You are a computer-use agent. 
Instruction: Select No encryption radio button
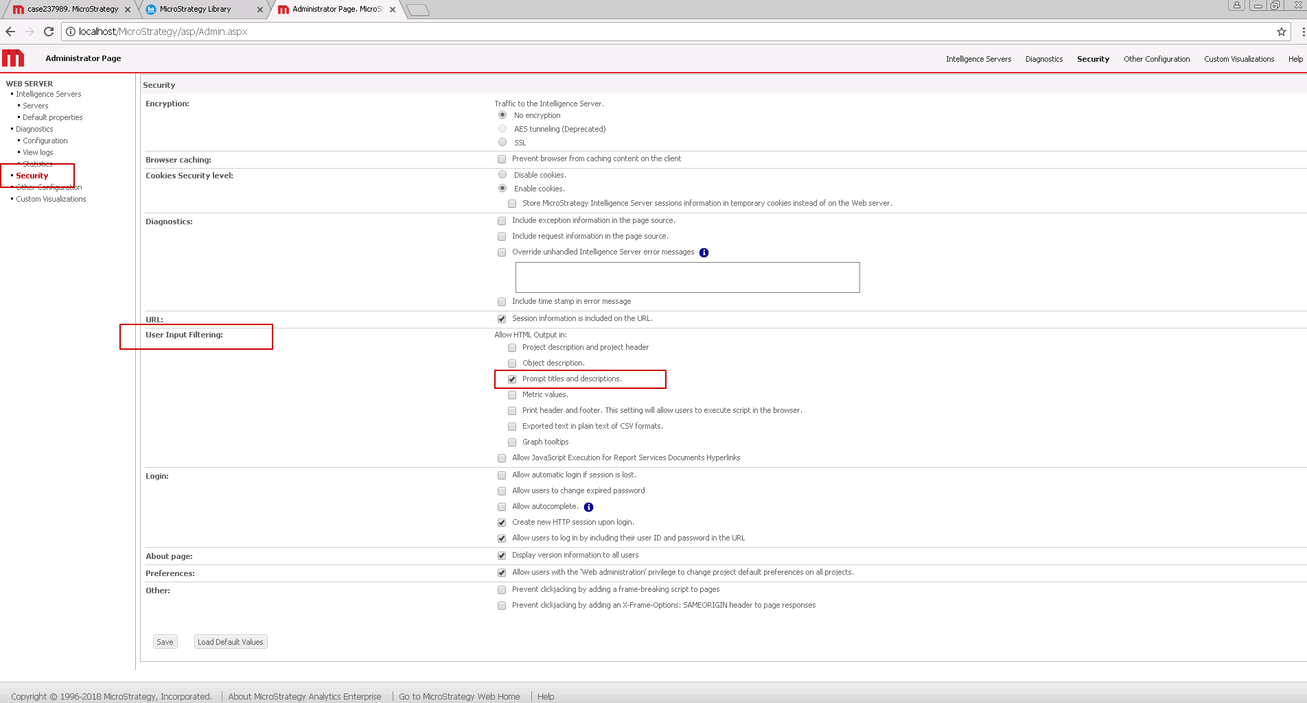[502, 115]
